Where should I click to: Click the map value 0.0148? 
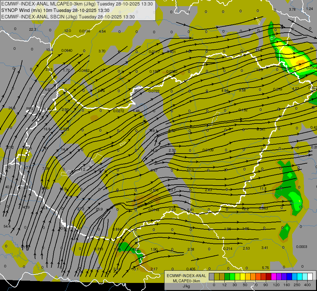tap(154, 210)
